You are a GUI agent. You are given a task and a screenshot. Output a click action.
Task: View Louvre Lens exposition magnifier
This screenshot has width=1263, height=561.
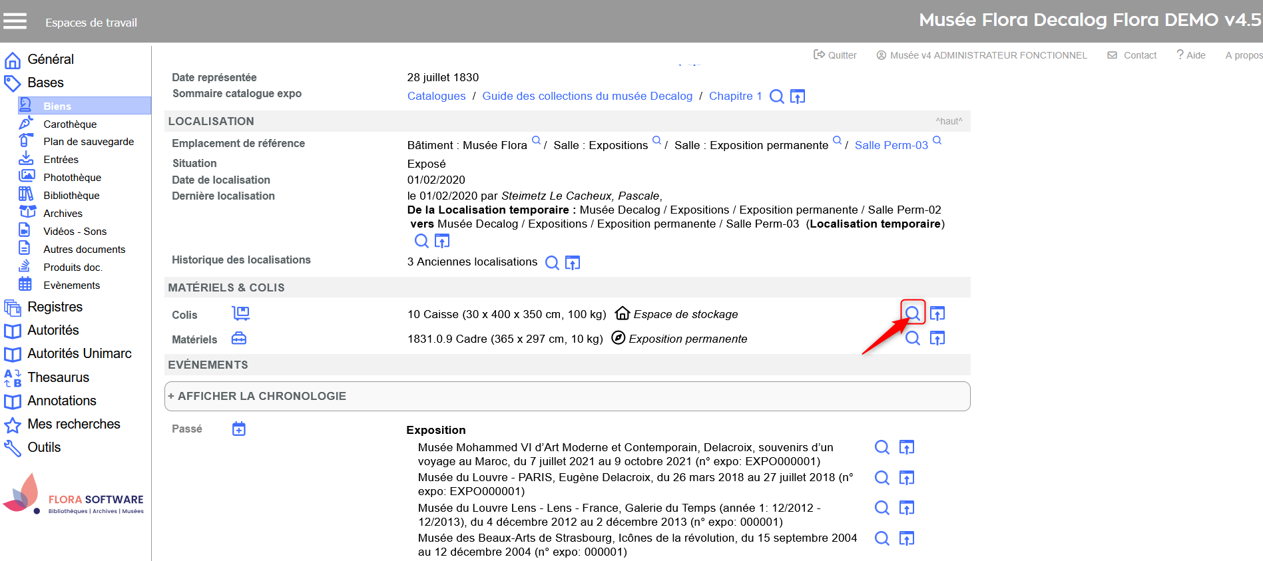(882, 508)
